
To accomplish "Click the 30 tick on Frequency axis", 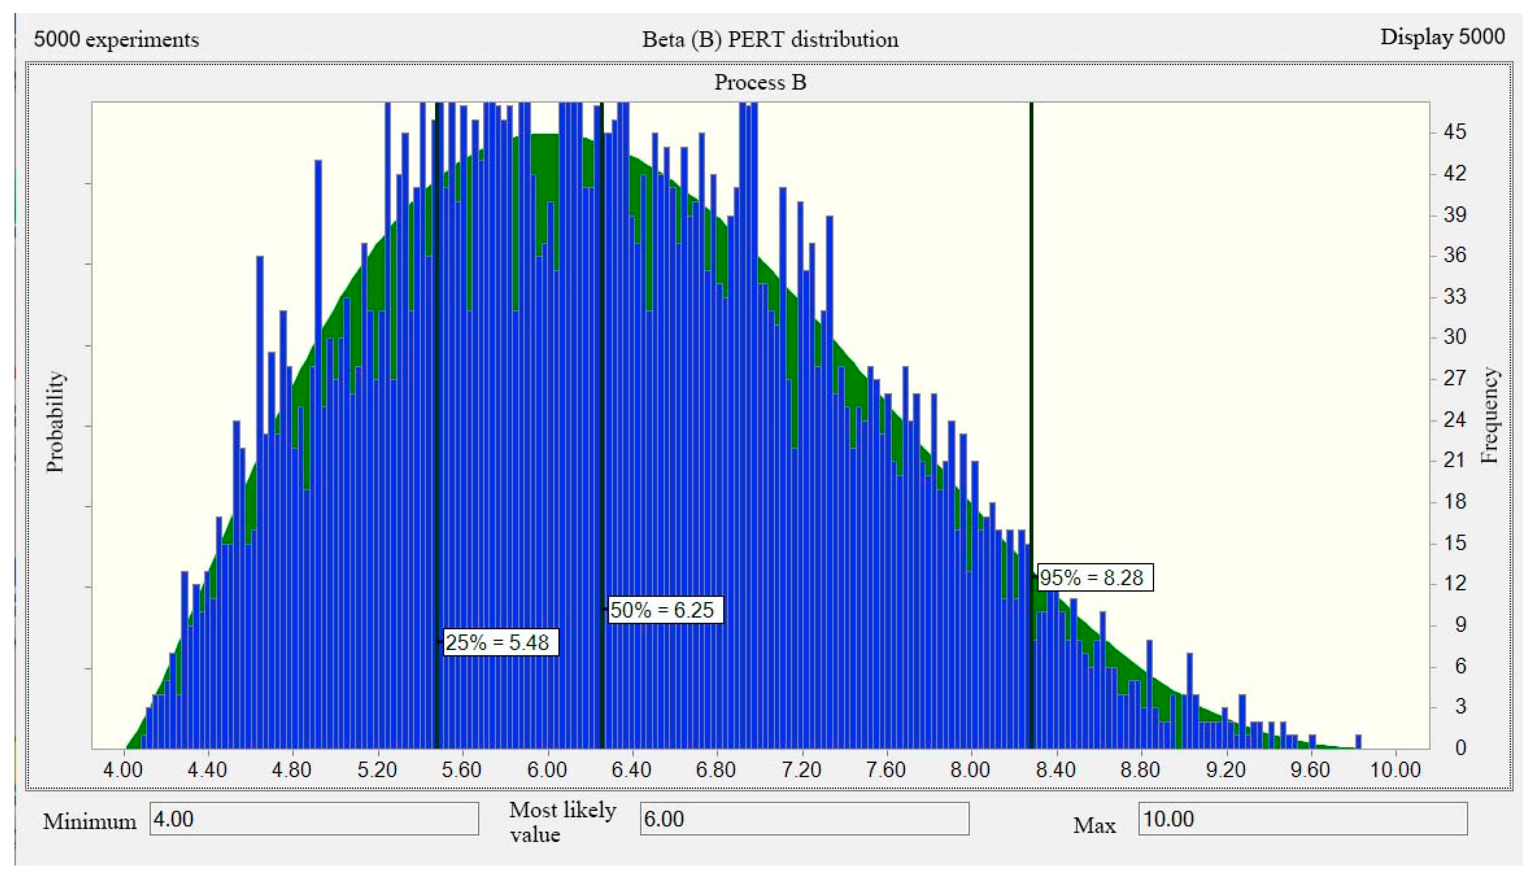I will click(1456, 337).
